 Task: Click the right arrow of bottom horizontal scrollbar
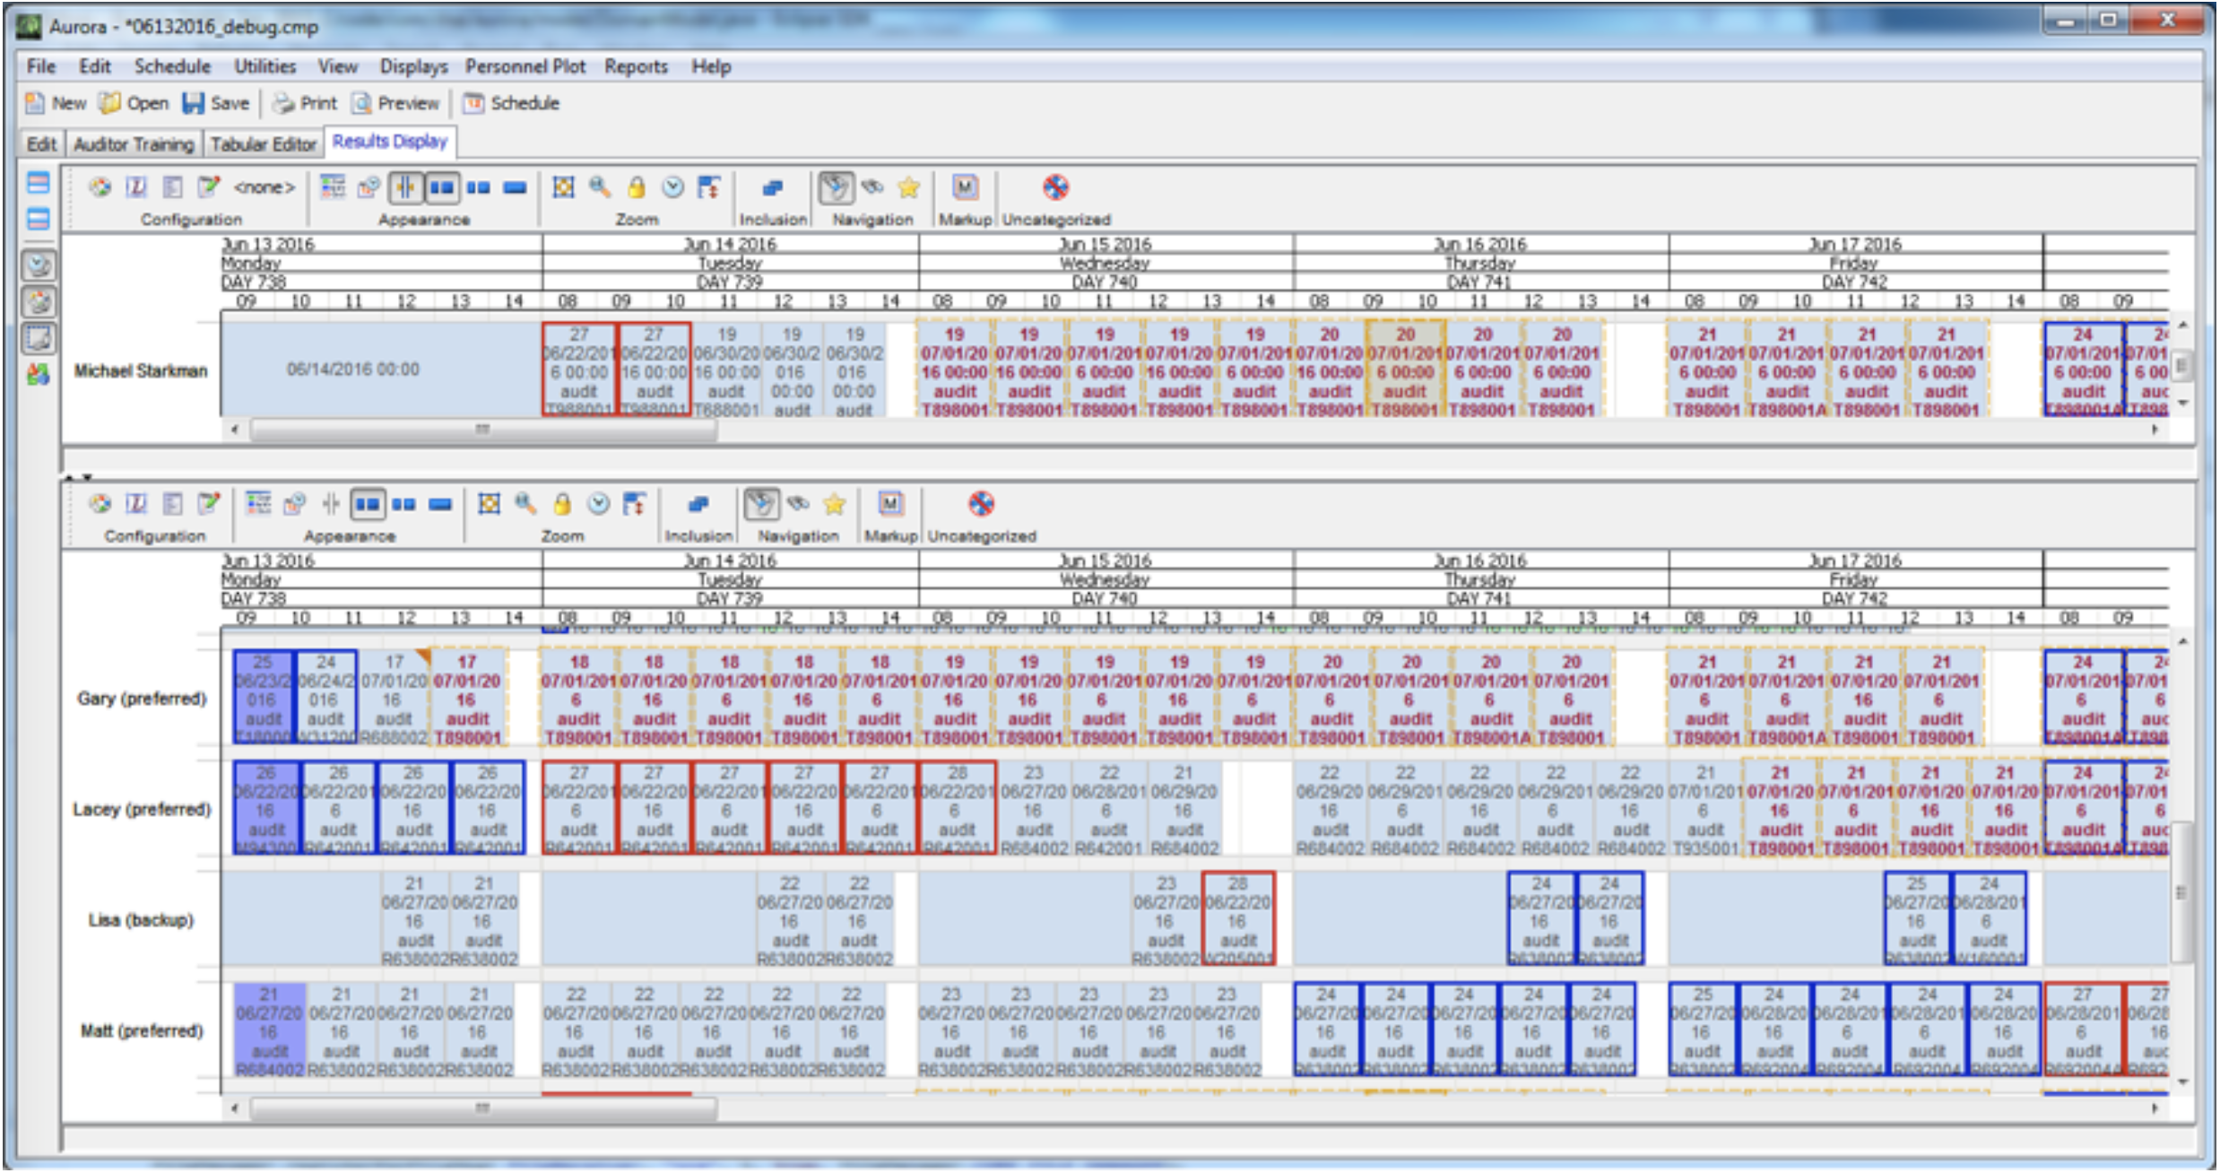pos(2154,1108)
